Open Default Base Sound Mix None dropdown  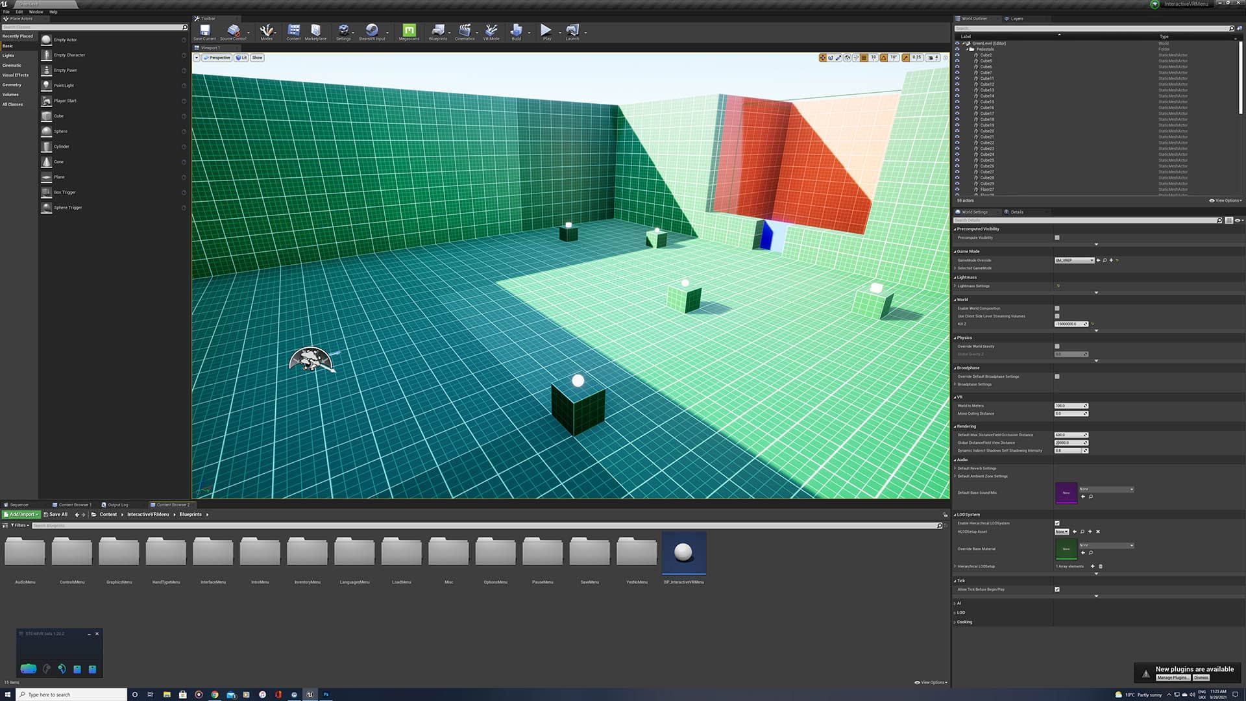pyautogui.click(x=1106, y=489)
